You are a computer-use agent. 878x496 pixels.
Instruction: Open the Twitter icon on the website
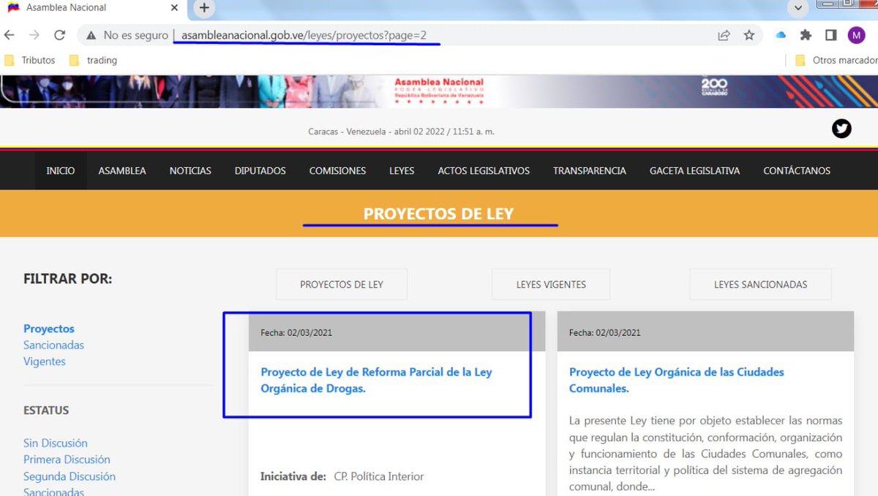(x=841, y=129)
